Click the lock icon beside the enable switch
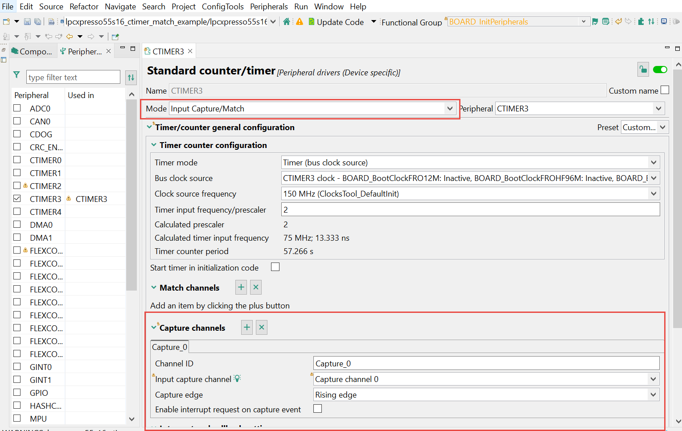 tap(643, 70)
